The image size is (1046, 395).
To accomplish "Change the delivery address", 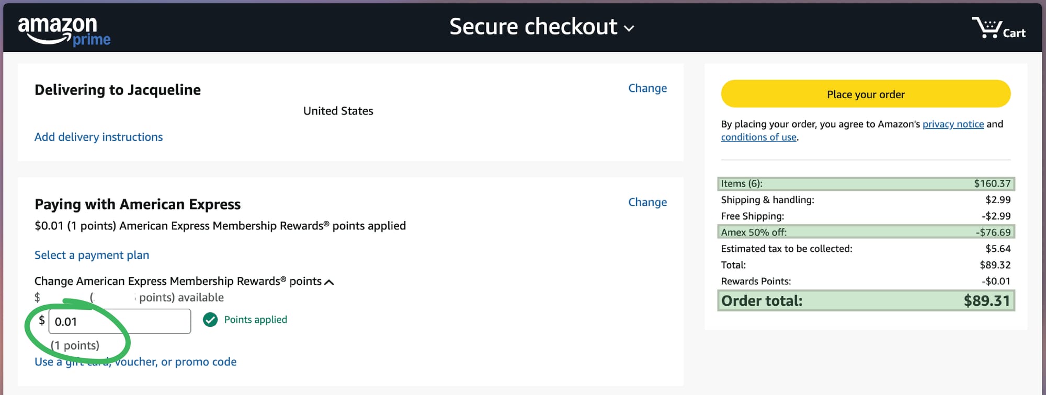I will (x=647, y=88).
